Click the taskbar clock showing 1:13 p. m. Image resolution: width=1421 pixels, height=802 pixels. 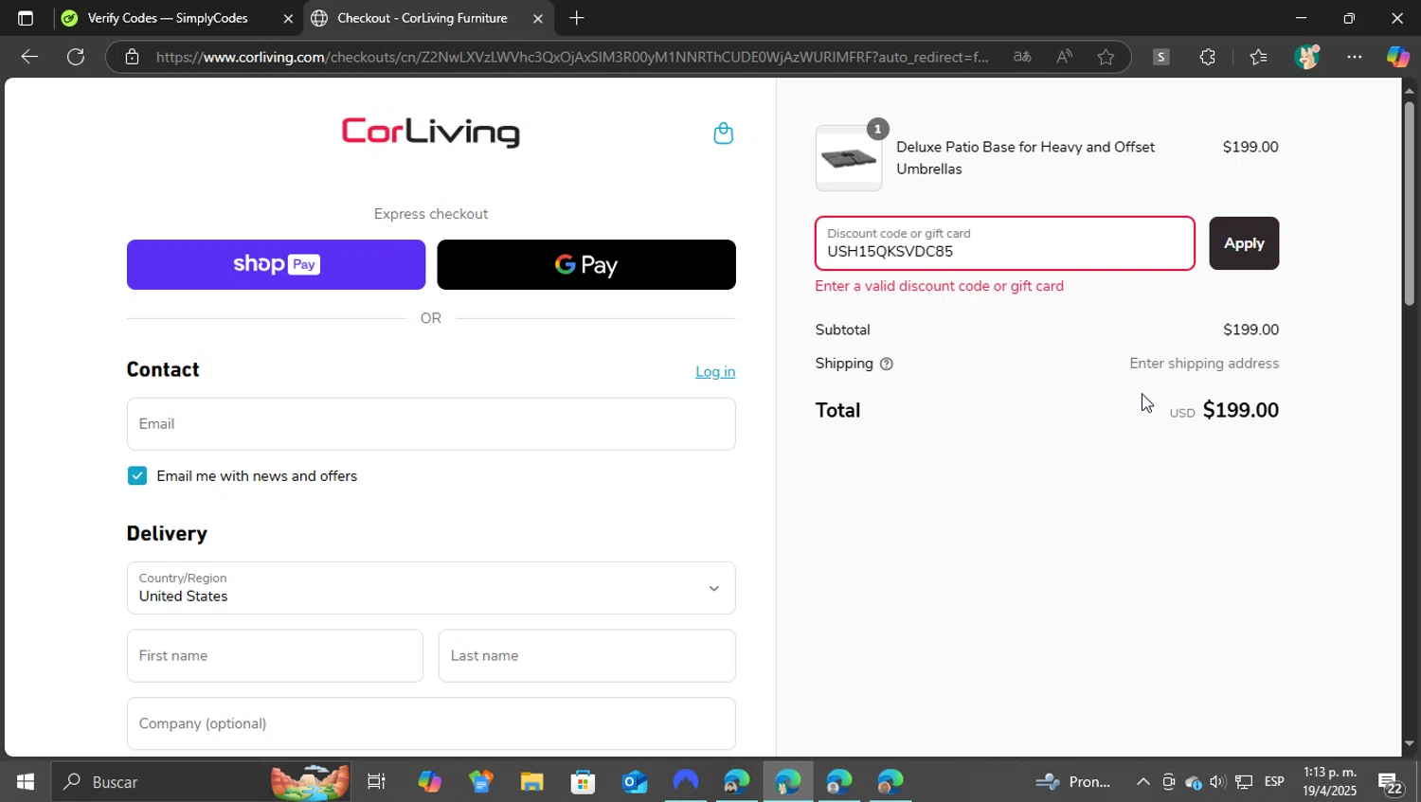click(x=1330, y=782)
